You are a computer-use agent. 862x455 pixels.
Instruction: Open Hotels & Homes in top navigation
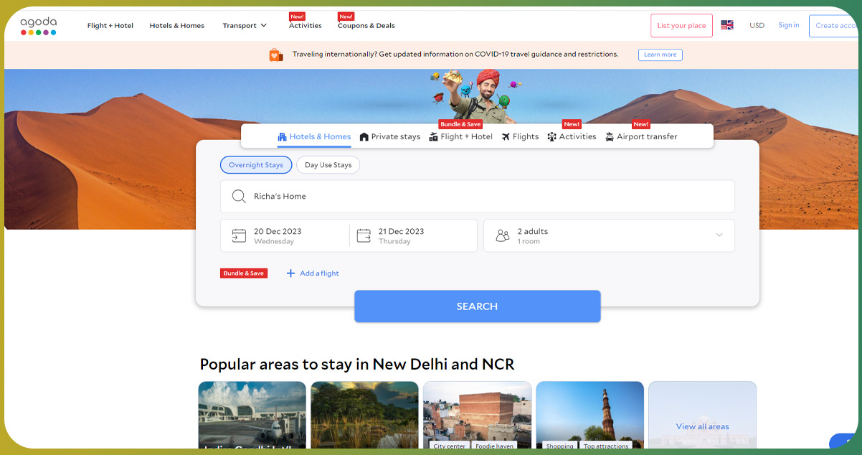pos(177,26)
